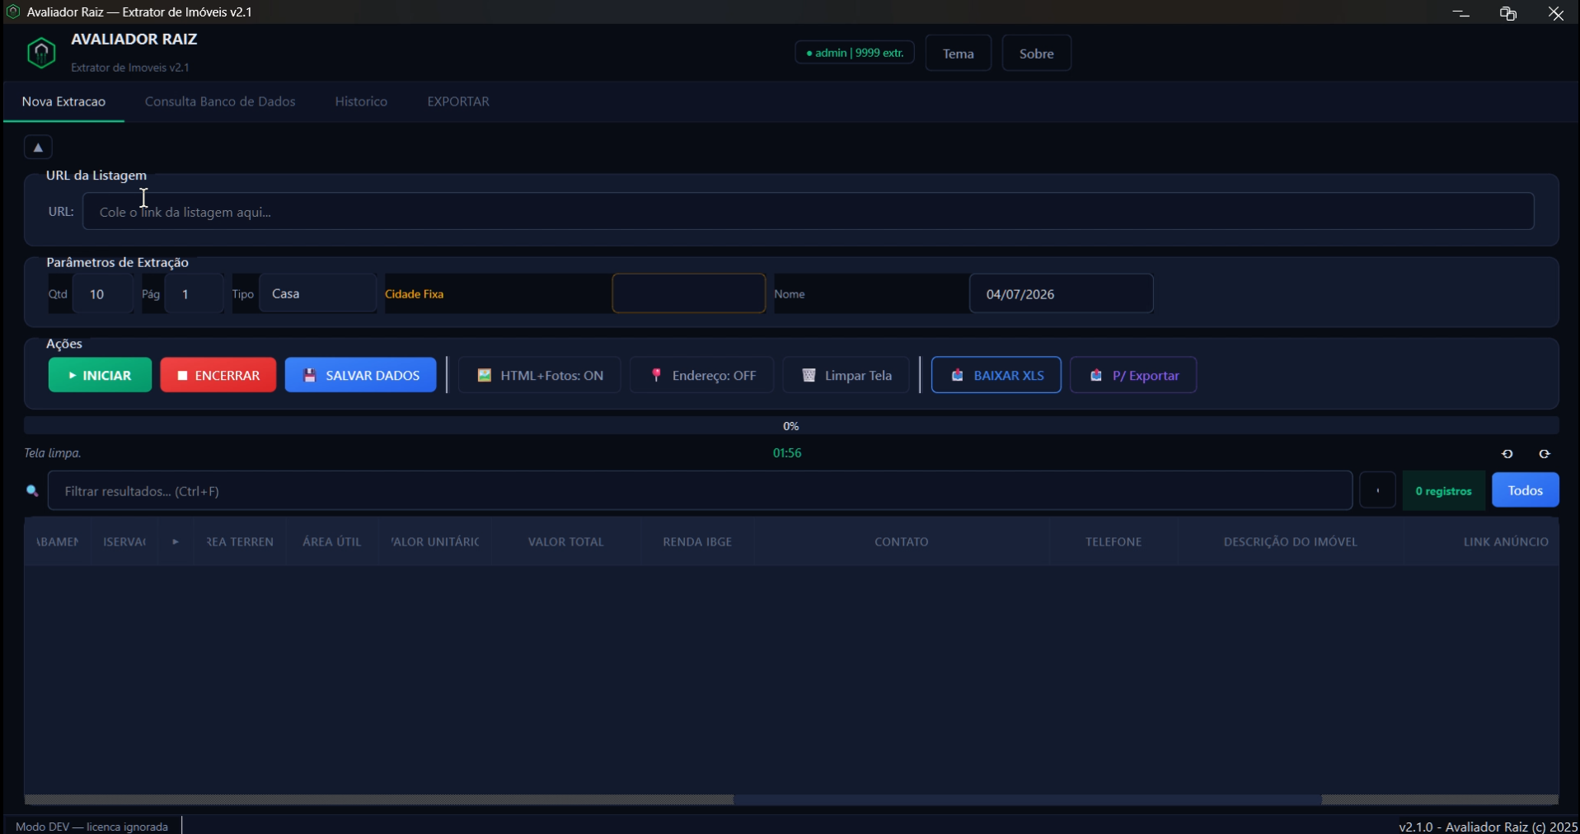Click the Qtd field showing 10
This screenshot has width=1580, height=834.
click(x=103, y=294)
